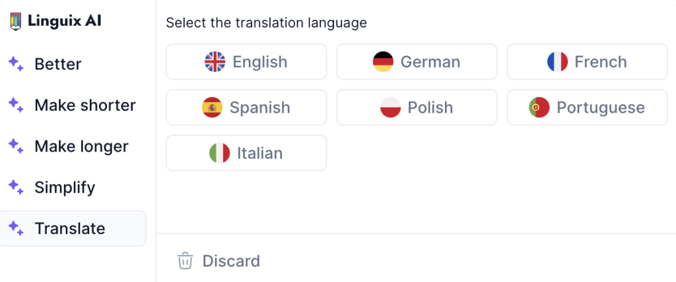Click the sparkle icon beside Make longer

(16, 146)
